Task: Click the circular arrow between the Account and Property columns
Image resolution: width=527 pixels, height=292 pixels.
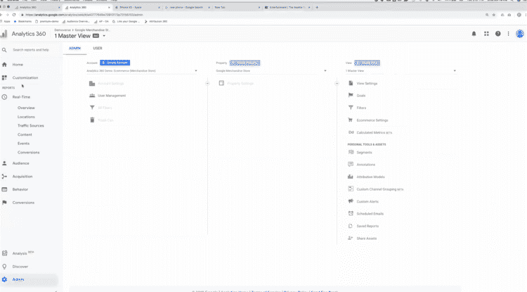Action: coord(207,84)
